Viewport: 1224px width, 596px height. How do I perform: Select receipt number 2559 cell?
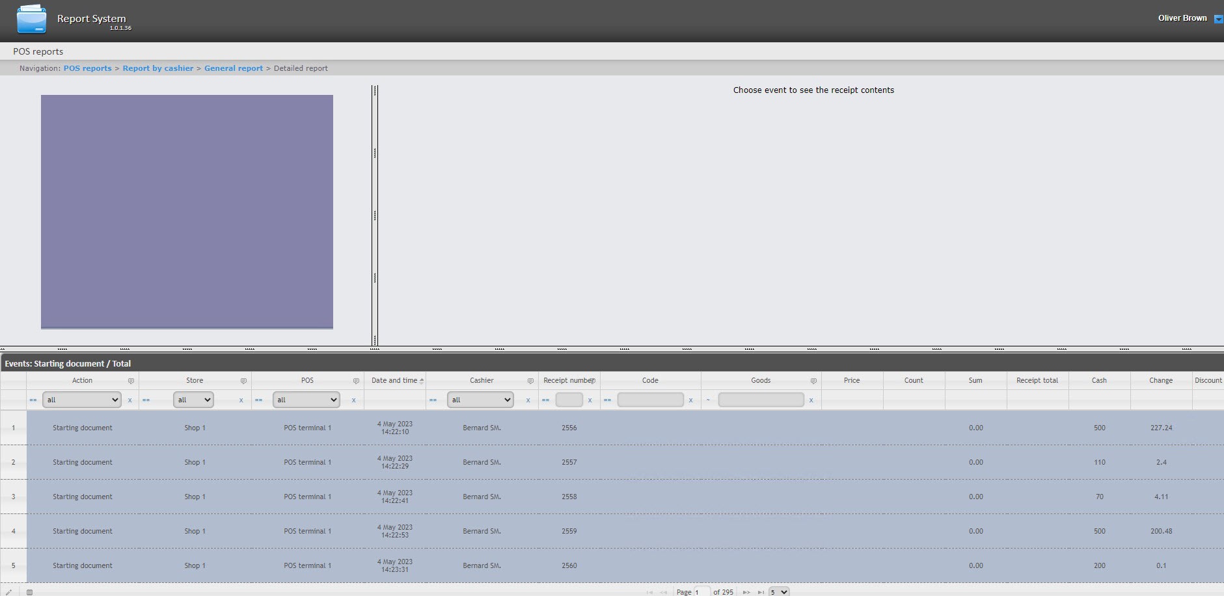point(569,531)
